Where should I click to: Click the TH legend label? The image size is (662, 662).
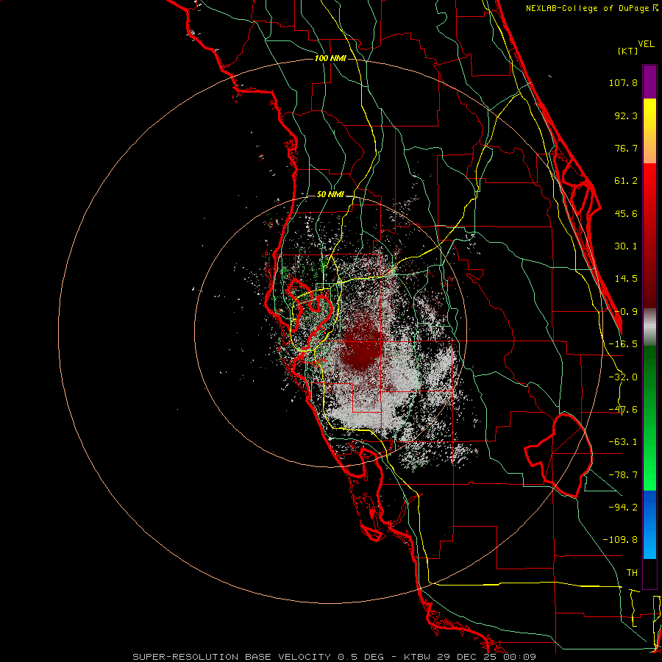coord(632,572)
